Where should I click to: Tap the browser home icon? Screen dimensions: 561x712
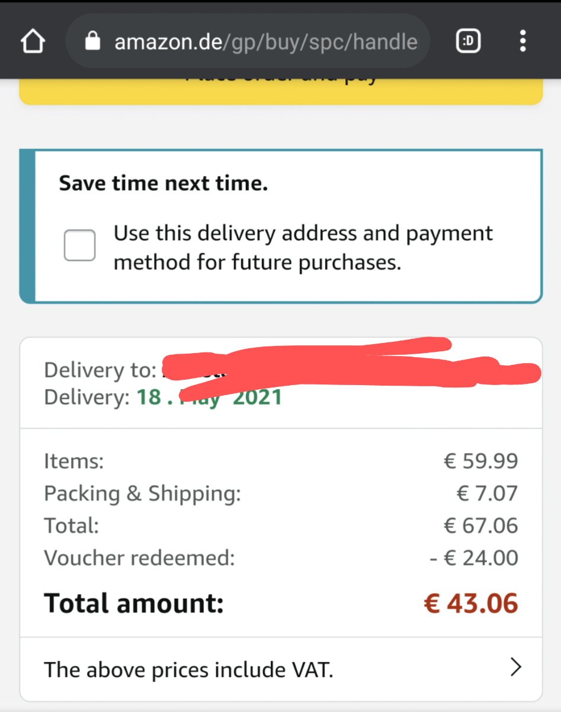point(33,42)
